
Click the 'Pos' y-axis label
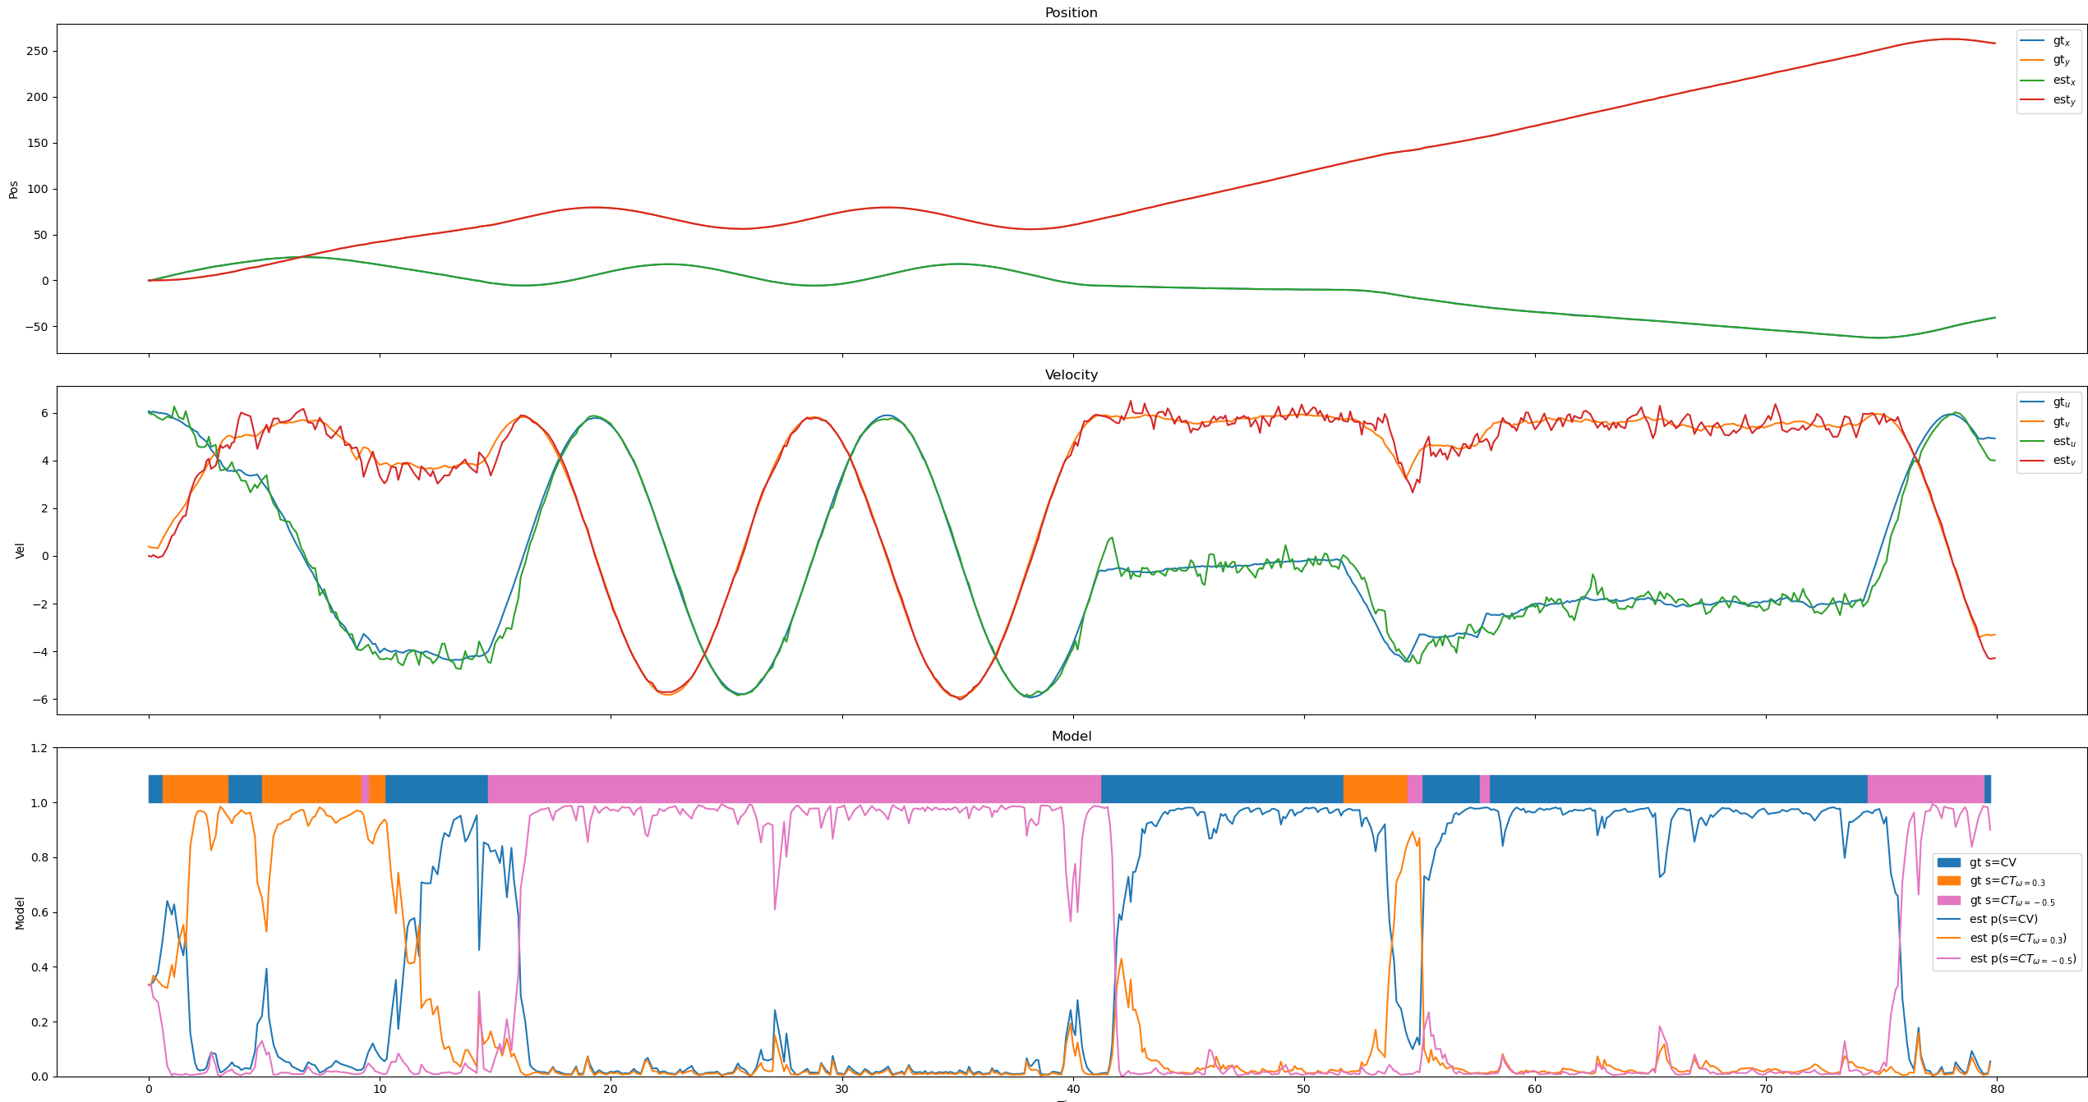[13, 190]
